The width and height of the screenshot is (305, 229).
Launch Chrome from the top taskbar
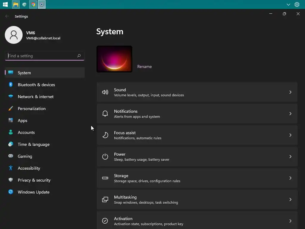click(x=33, y=4)
